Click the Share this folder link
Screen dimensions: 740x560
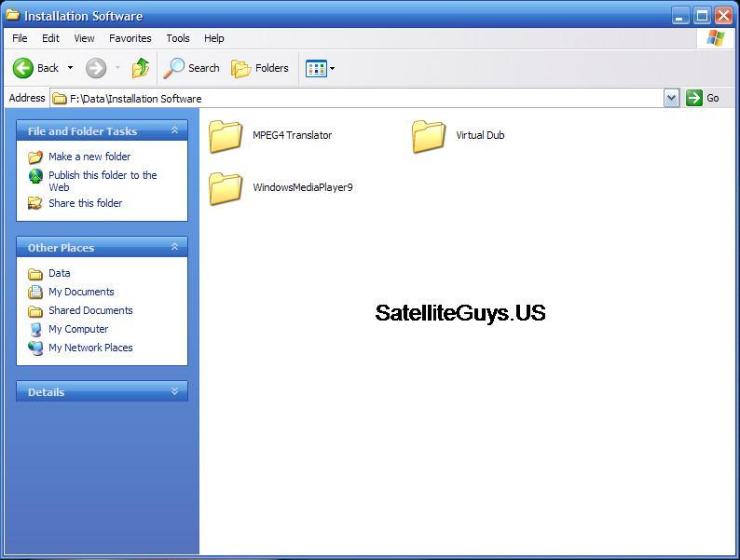(x=86, y=203)
